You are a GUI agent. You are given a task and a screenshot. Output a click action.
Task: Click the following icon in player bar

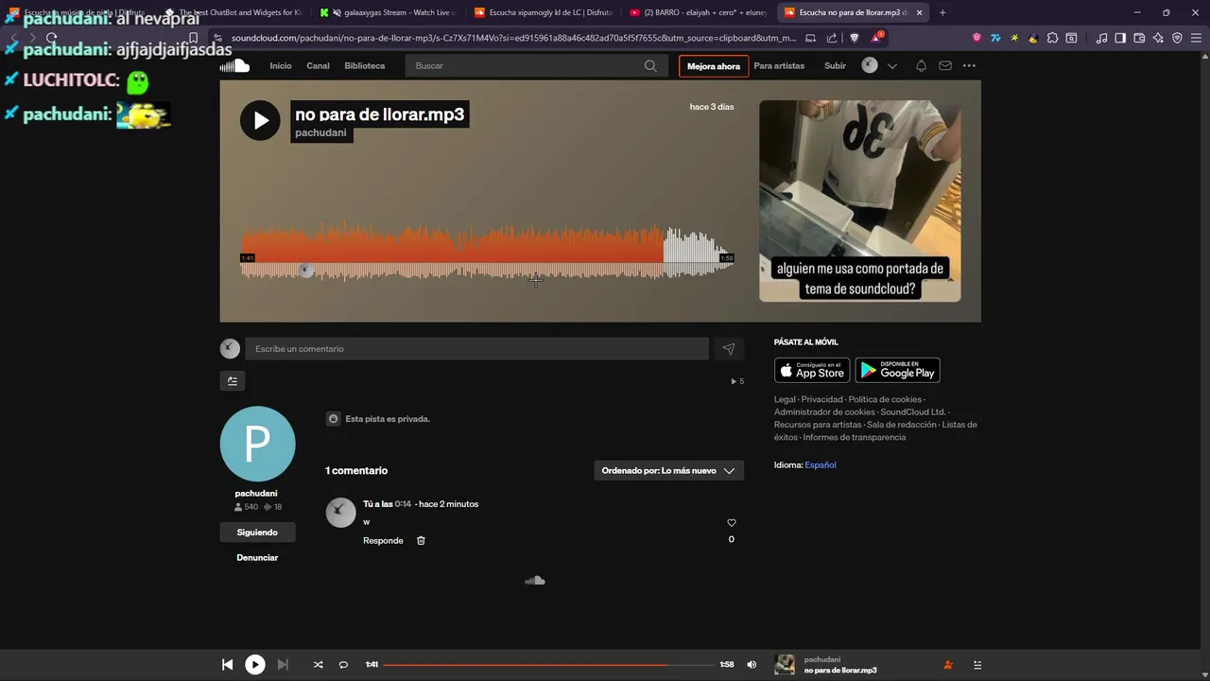coord(948,665)
